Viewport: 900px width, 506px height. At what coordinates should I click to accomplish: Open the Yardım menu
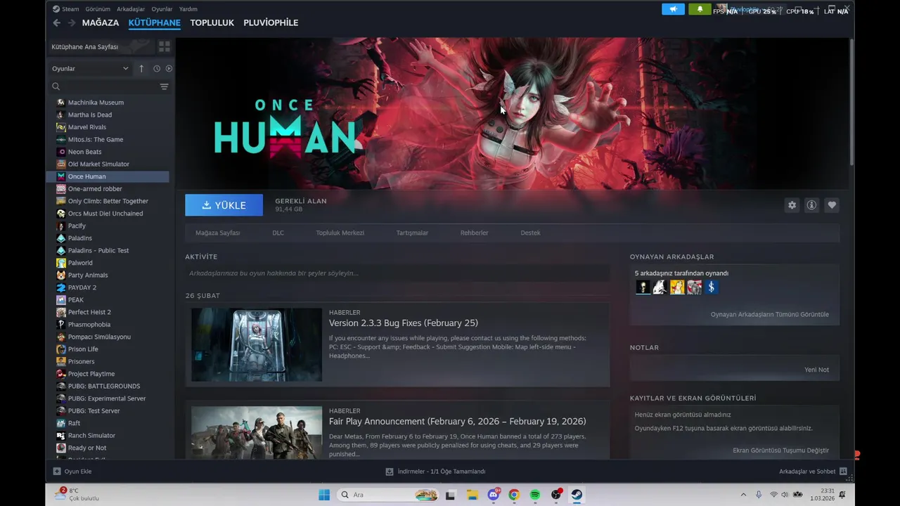(188, 9)
